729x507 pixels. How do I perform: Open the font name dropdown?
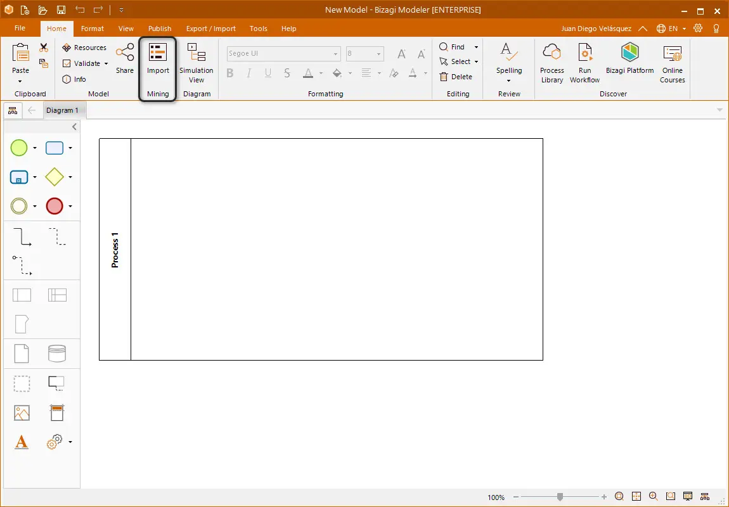click(335, 54)
